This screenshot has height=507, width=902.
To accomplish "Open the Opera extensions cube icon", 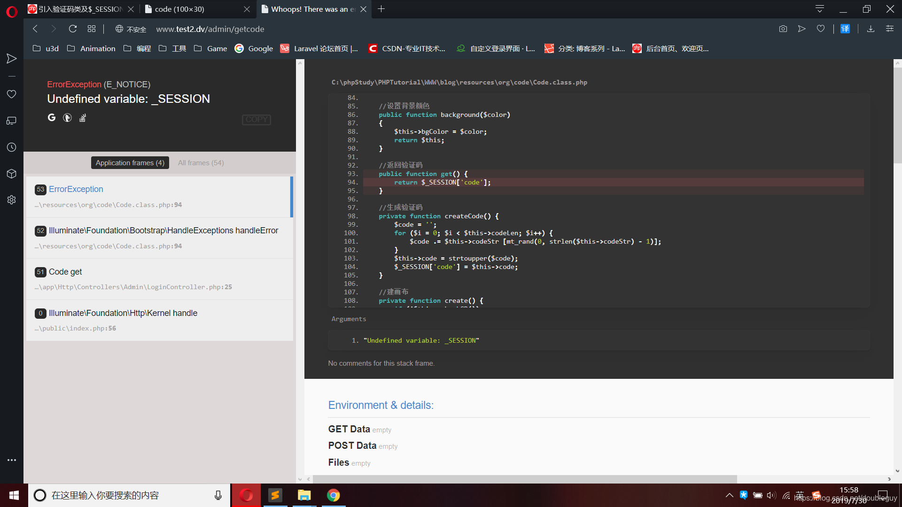I will click(x=12, y=174).
